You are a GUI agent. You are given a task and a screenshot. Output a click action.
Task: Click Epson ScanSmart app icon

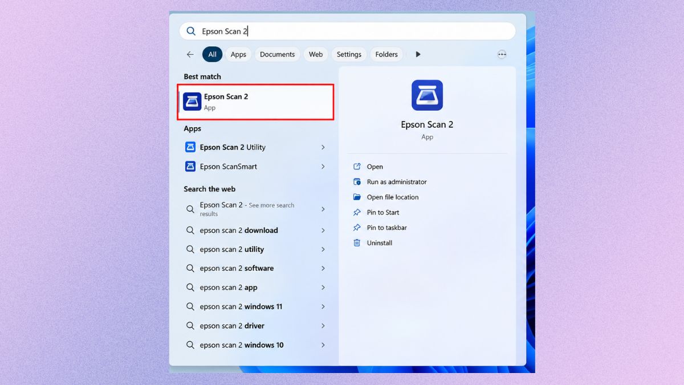pos(190,167)
